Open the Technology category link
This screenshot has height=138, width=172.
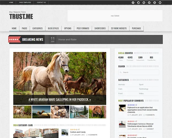144,89
